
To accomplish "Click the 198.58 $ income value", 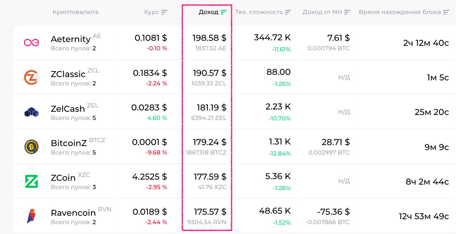I will (209, 38).
